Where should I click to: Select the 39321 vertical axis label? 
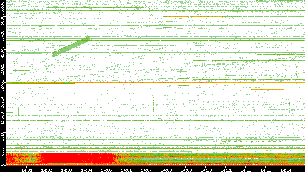click(x=3, y=70)
